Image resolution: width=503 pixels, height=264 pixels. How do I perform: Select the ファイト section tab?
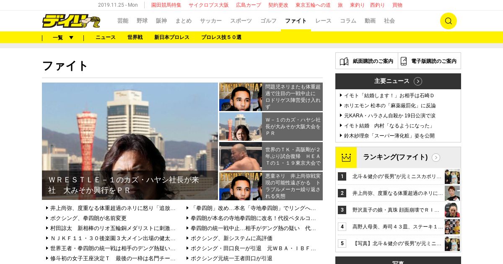tap(296, 21)
